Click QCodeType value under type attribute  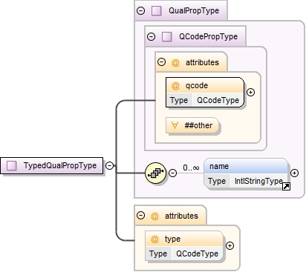point(198,253)
